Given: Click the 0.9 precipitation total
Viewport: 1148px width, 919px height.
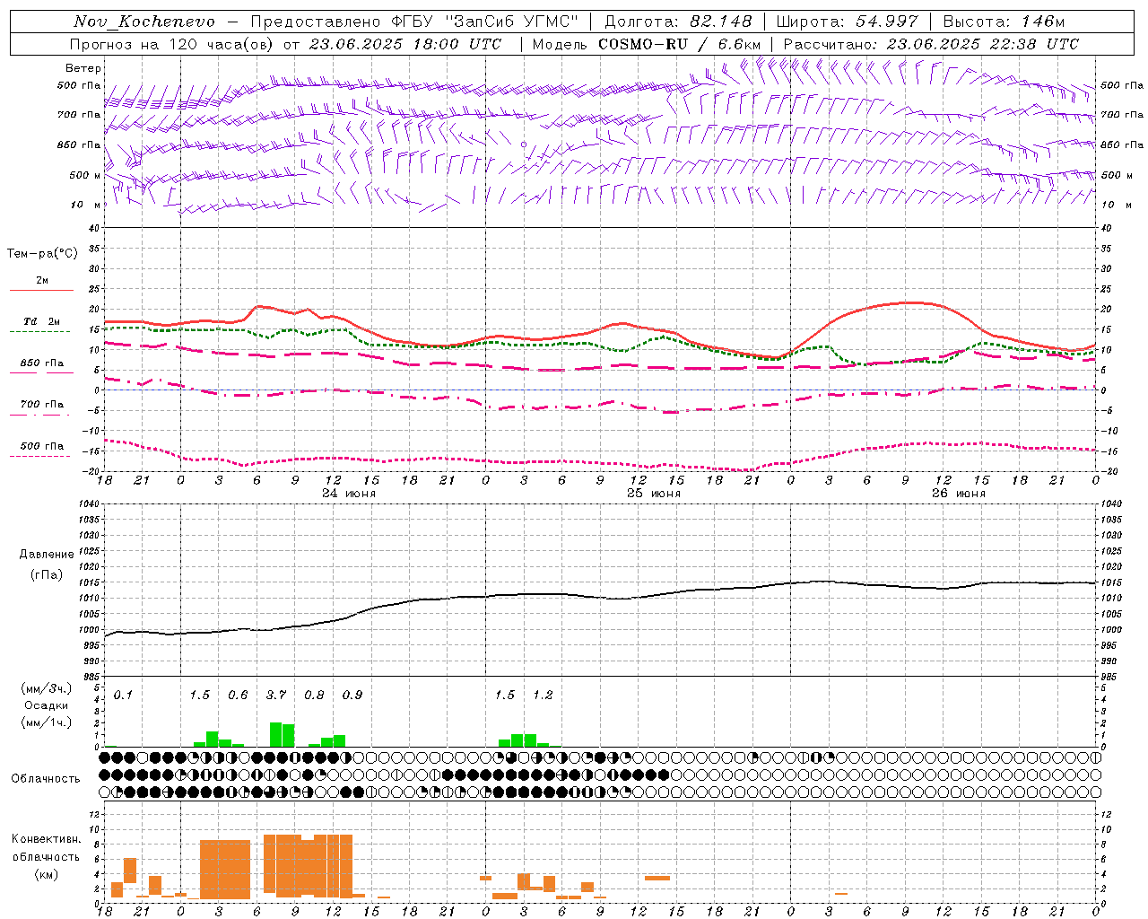Looking at the screenshot, I should coord(352,695).
